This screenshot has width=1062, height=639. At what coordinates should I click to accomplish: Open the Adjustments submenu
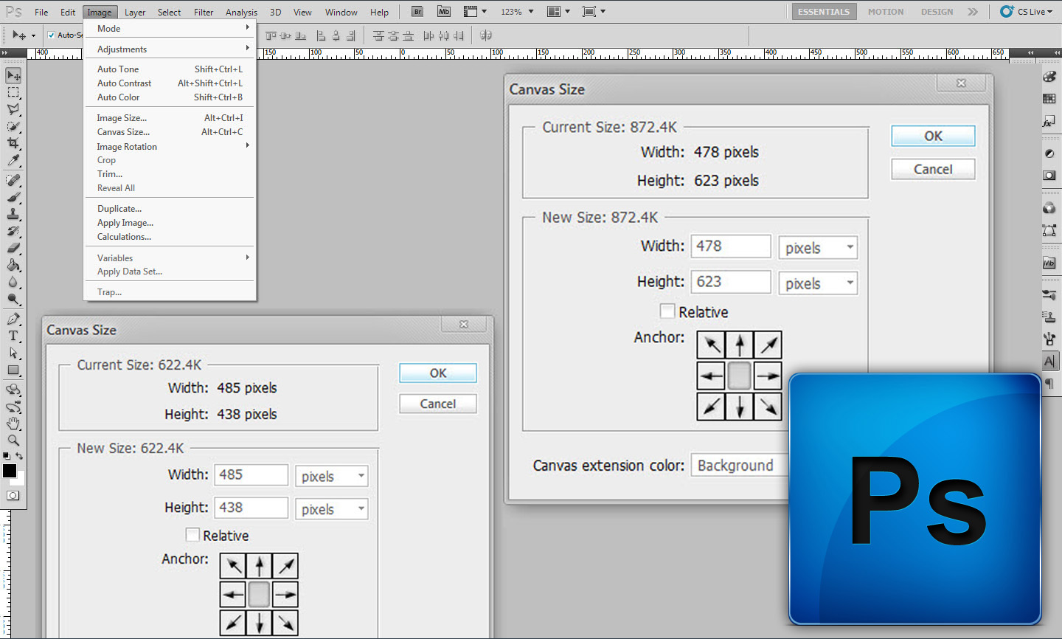[x=170, y=49]
